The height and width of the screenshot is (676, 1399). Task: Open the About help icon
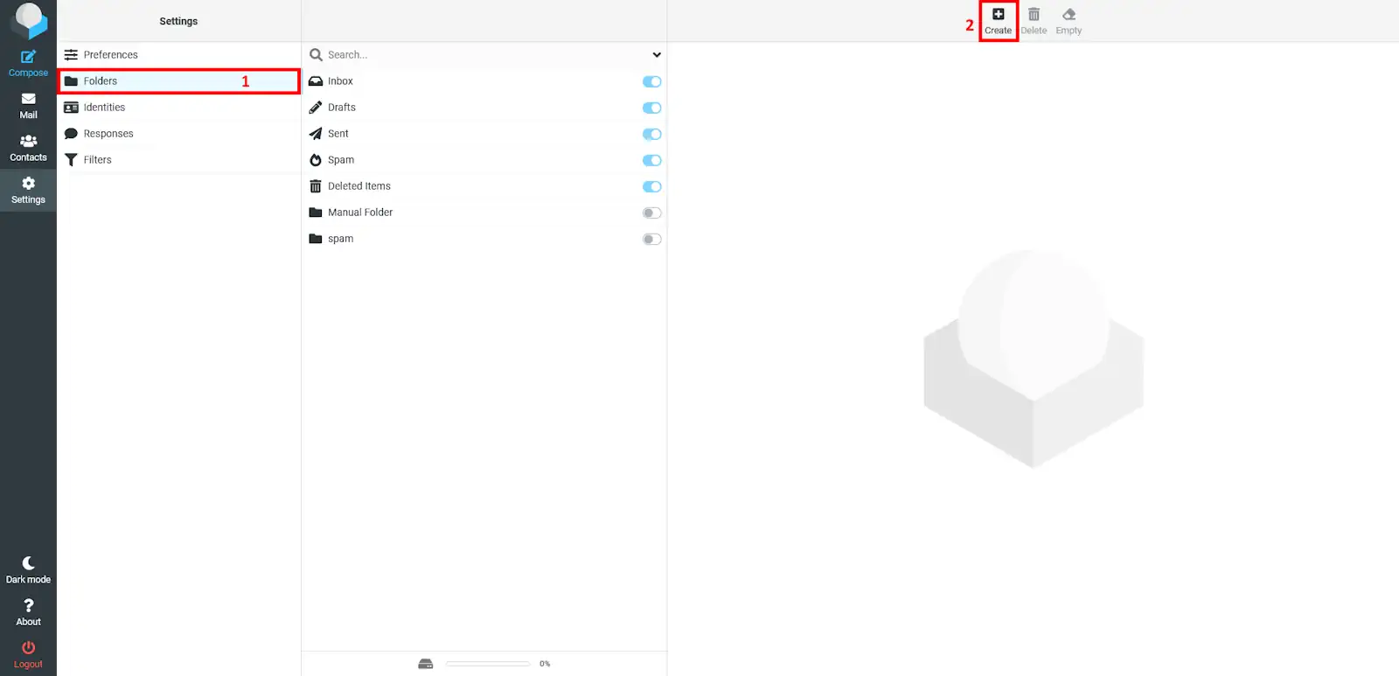28,606
